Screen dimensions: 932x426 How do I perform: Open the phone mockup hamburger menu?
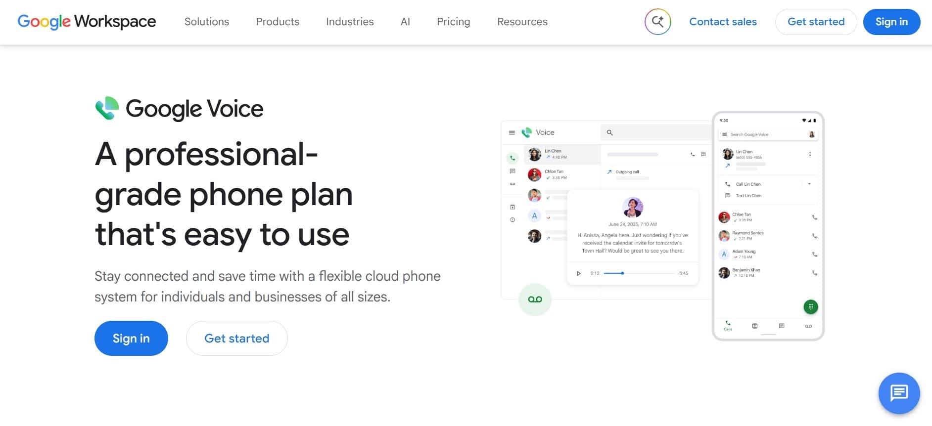coord(725,134)
